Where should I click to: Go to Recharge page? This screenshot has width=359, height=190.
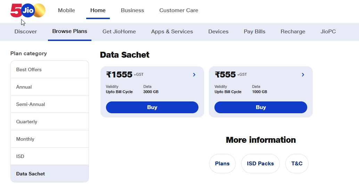(293, 32)
